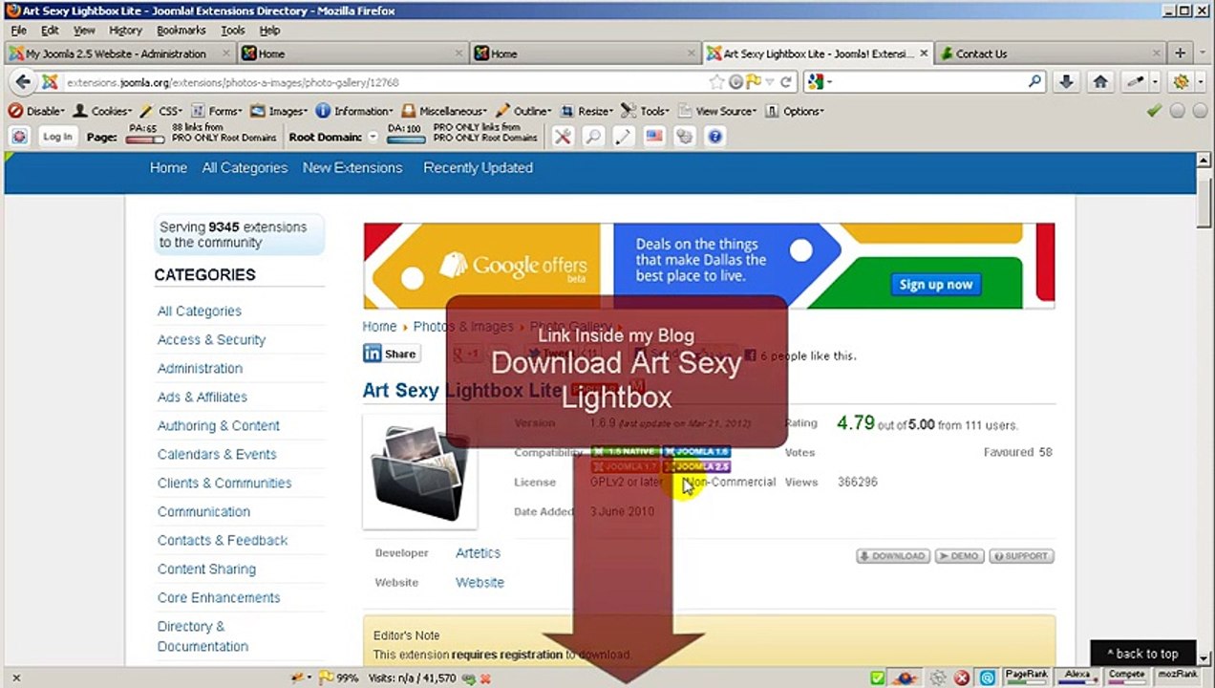Go back with the browser Back arrow
Screen dimensions: 1215x688
pyautogui.click(x=23, y=82)
